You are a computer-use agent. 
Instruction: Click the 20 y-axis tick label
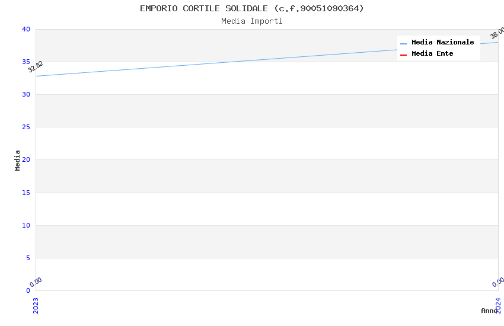point(26,159)
